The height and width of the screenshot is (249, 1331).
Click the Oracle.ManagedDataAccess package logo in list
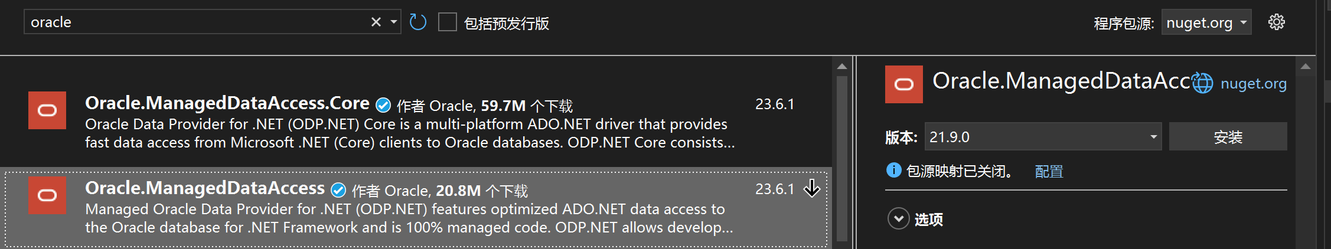coord(47,195)
